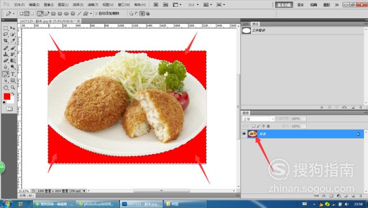Select the Clone Stamp tool
368x208 pixels.
(x=6, y=54)
